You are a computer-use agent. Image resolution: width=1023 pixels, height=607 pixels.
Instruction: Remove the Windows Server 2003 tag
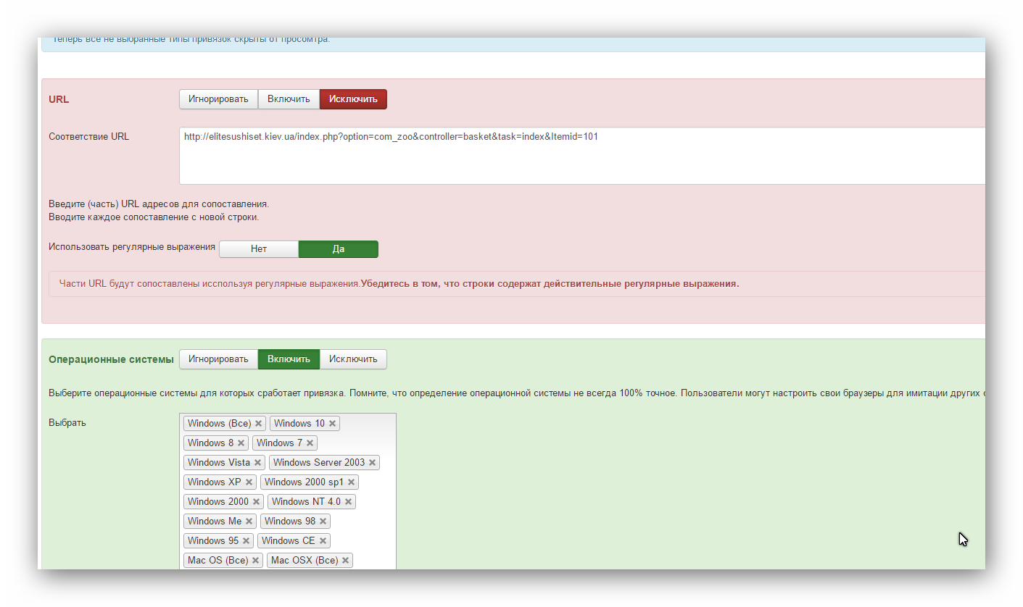point(372,463)
